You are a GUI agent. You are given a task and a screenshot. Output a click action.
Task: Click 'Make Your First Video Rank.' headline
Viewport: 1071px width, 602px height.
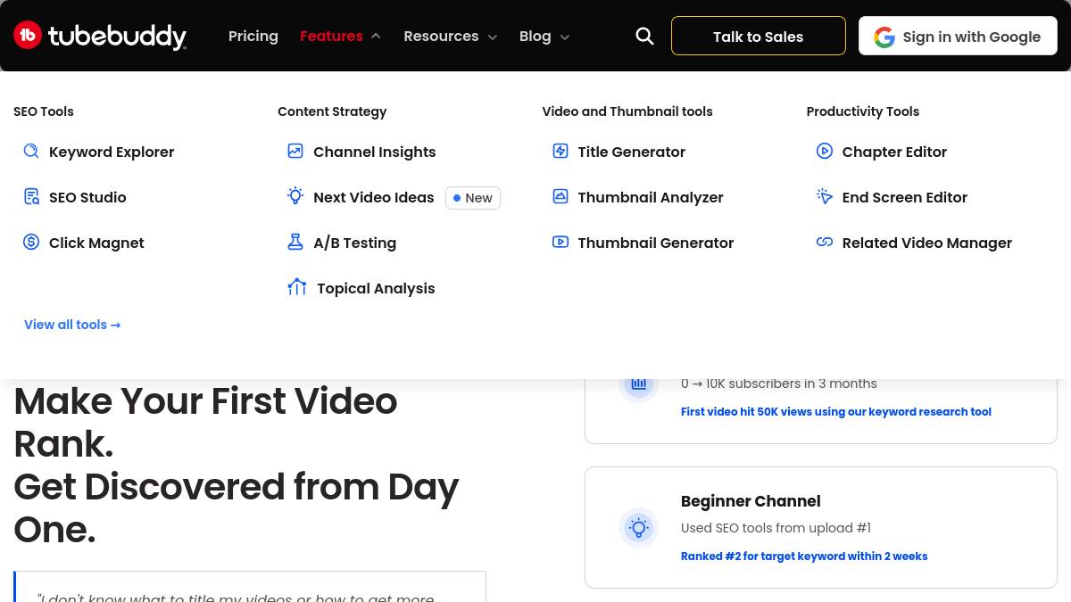(205, 422)
